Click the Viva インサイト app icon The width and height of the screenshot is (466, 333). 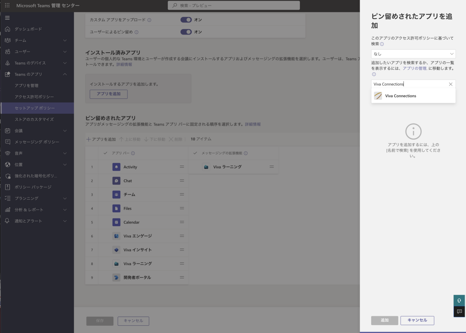pyautogui.click(x=116, y=250)
